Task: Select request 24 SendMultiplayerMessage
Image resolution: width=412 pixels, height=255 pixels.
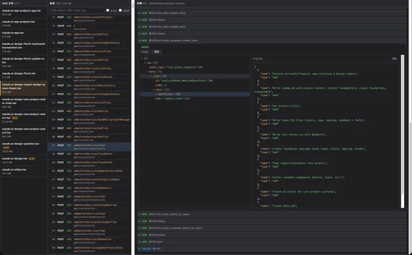Action: point(89,121)
